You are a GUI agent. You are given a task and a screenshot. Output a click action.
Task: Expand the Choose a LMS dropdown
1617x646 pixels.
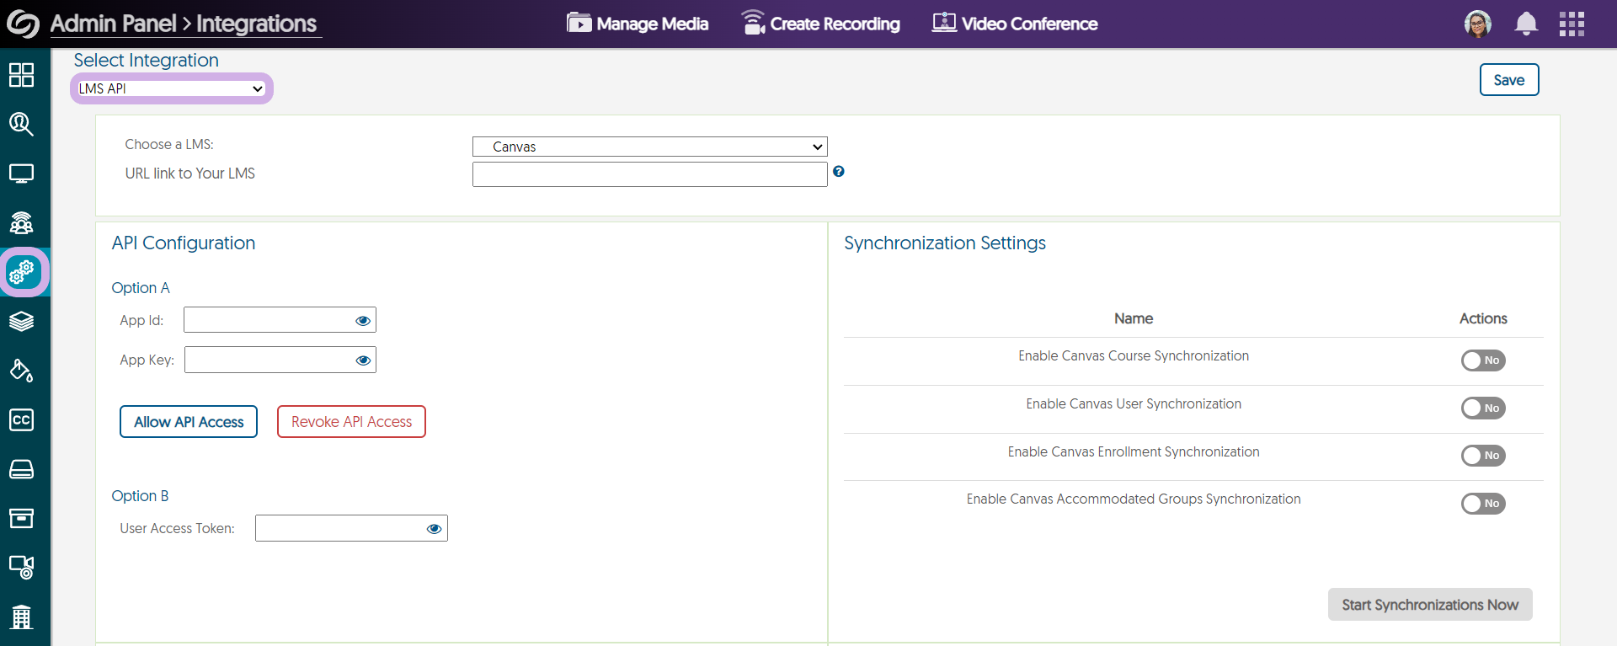650,147
